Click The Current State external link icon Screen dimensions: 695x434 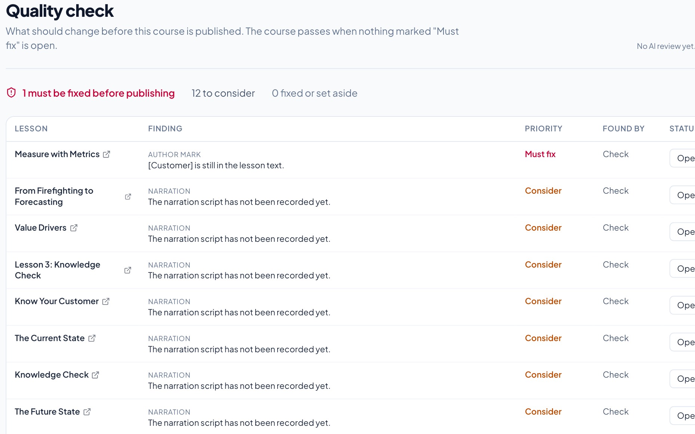(92, 338)
